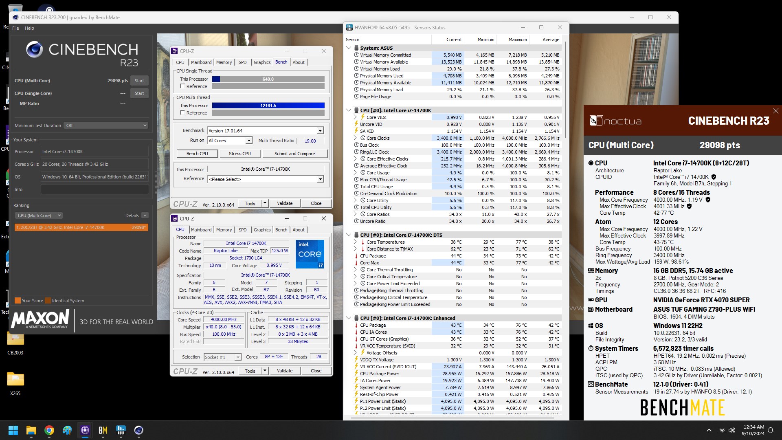This screenshot has width=782, height=440.
Task: Launch Chrome from the taskbar
Action: (x=49, y=430)
